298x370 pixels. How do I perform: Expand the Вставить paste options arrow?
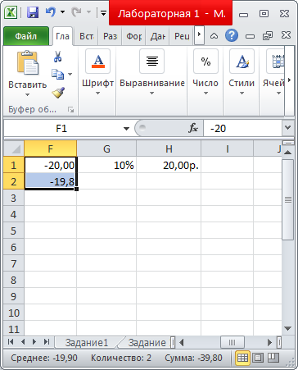tap(27, 95)
